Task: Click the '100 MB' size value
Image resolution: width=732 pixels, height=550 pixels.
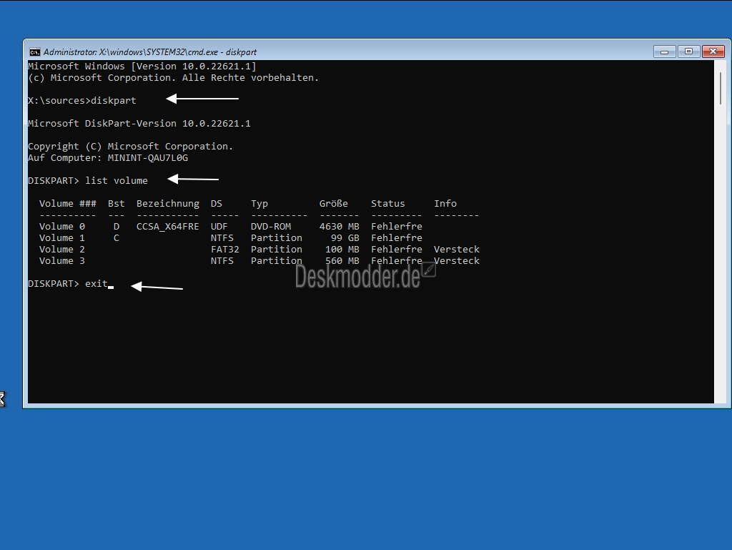Action: point(342,250)
